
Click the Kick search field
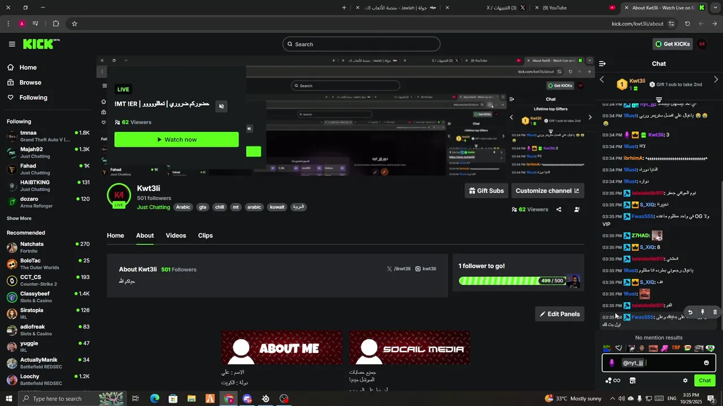click(361, 44)
